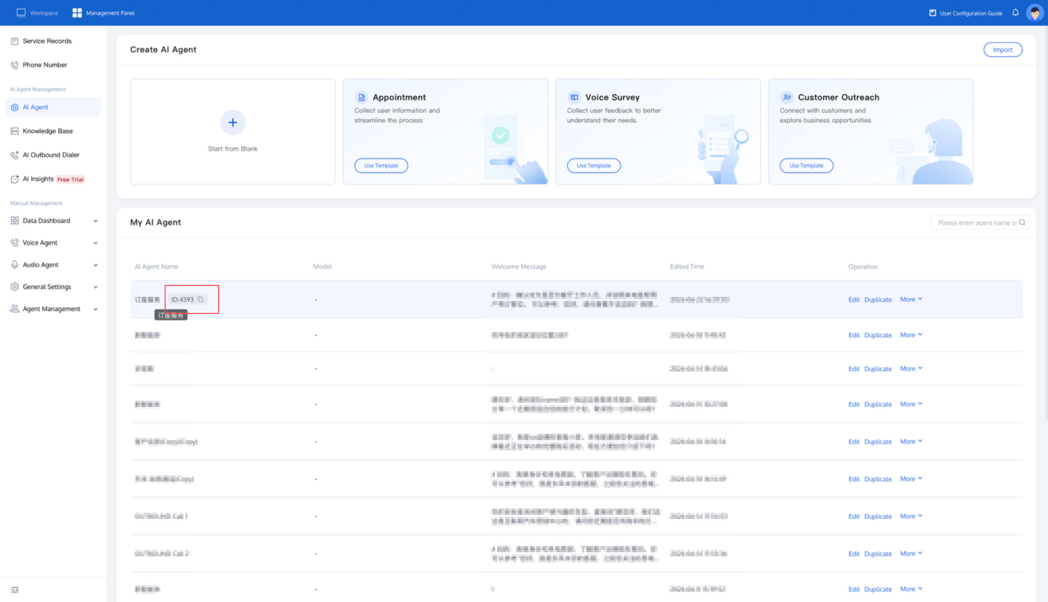1048x602 pixels.
Task: Click the User Configuration Guide book icon
Action: point(932,13)
